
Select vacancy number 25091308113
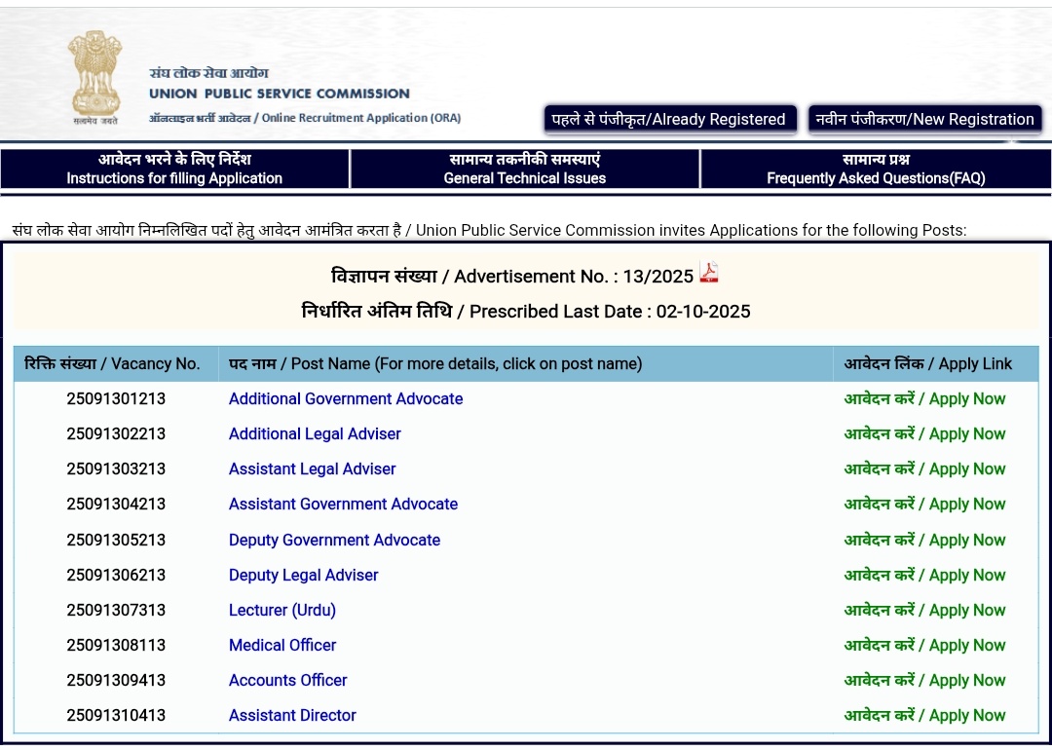(x=115, y=646)
